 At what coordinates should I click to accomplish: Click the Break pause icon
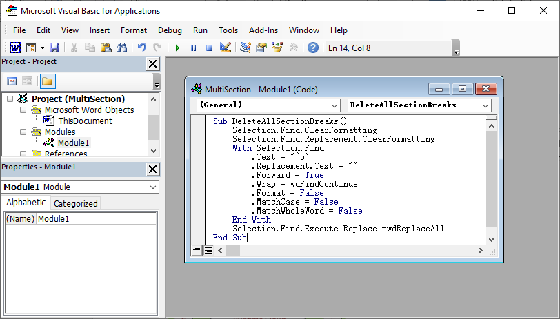(194, 48)
